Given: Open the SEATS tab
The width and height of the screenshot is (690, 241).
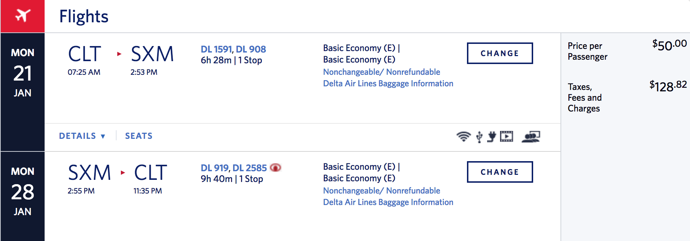Looking at the screenshot, I should [x=139, y=136].
